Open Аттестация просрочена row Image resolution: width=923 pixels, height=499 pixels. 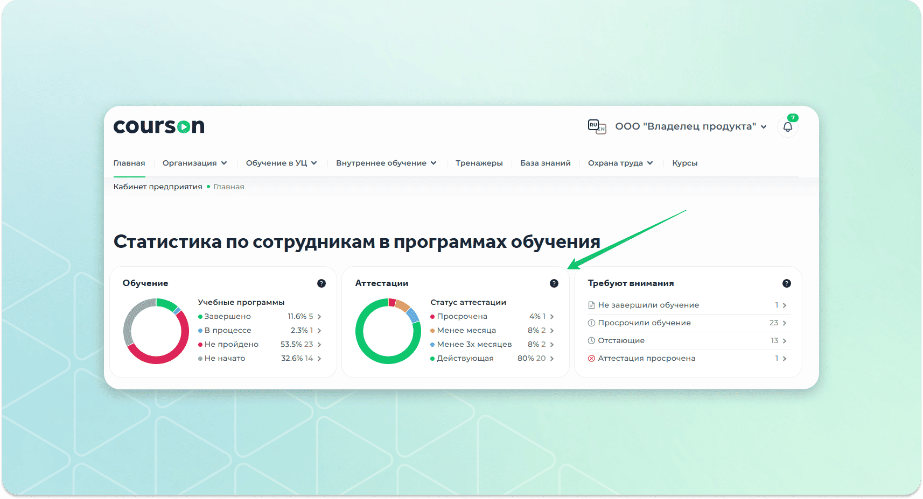[x=646, y=358]
